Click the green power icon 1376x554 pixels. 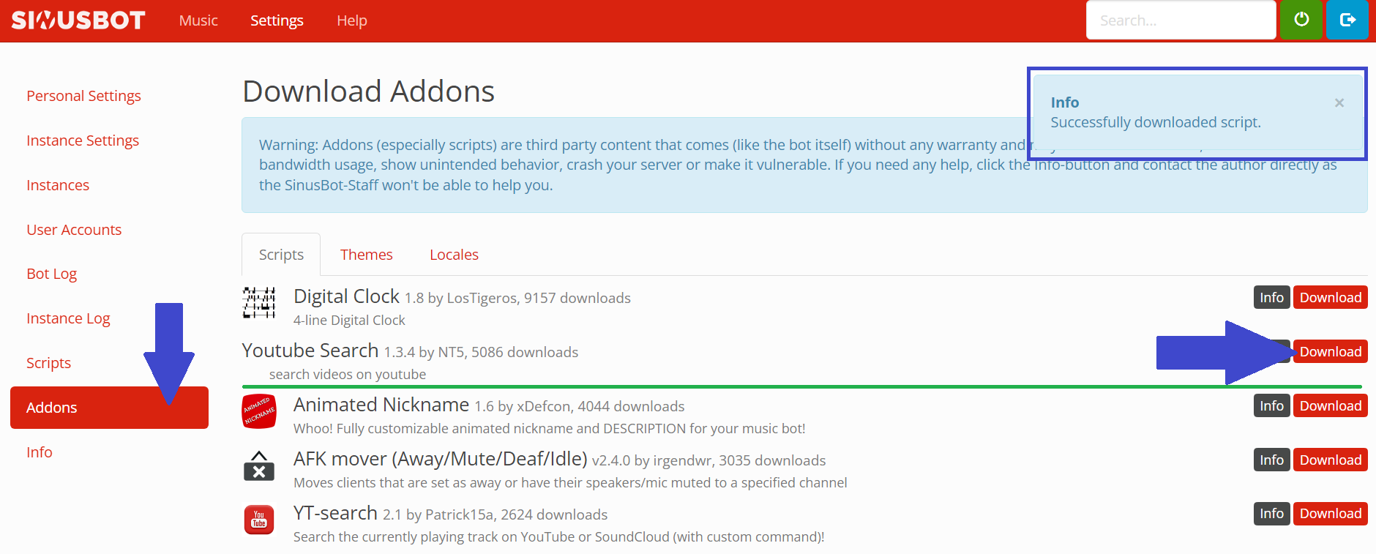pos(1301,20)
